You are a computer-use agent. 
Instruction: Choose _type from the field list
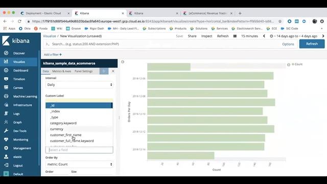coord(79,117)
